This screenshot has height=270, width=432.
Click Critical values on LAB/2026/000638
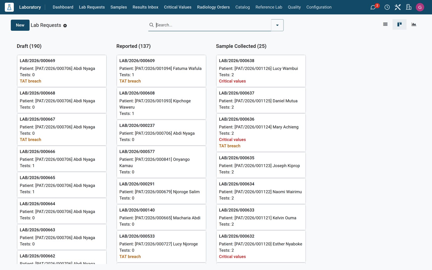pos(232,81)
